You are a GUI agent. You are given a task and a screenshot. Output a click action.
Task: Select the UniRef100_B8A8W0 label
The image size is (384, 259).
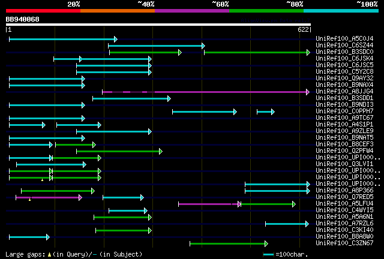pos(344,236)
